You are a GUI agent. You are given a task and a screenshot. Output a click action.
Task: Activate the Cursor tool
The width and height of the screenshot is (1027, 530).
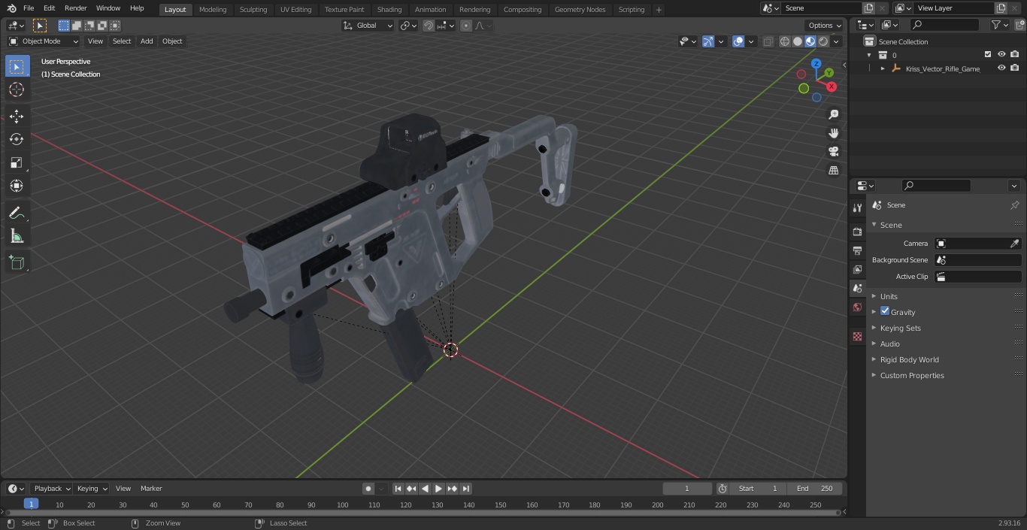coord(17,89)
